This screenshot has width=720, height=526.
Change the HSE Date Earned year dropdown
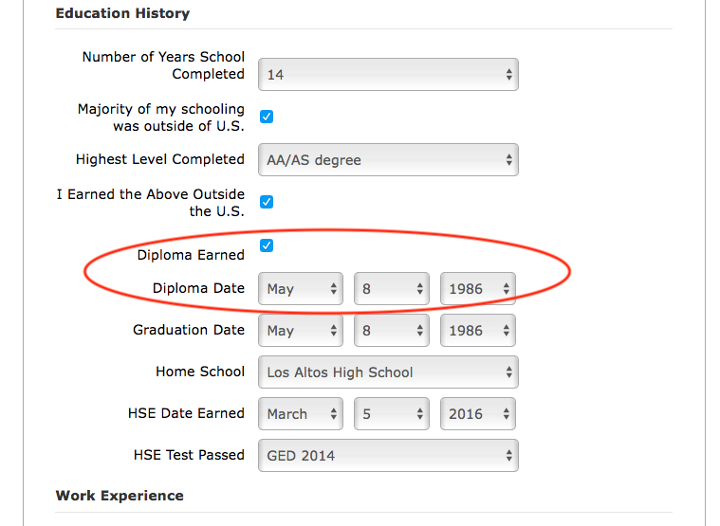(477, 414)
